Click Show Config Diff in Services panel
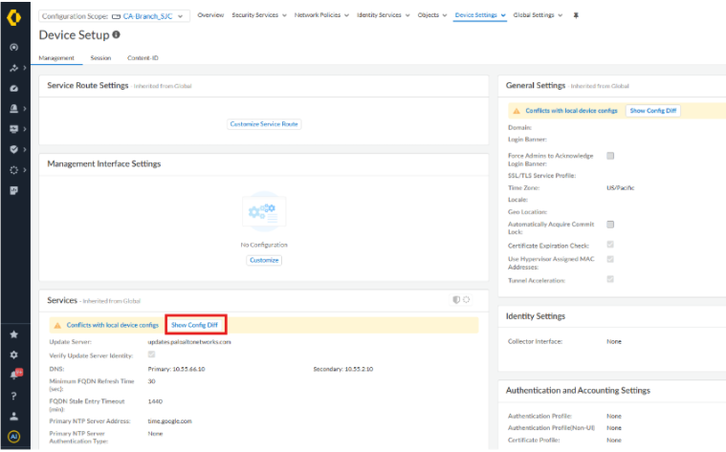726x452 pixels. click(x=196, y=325)
